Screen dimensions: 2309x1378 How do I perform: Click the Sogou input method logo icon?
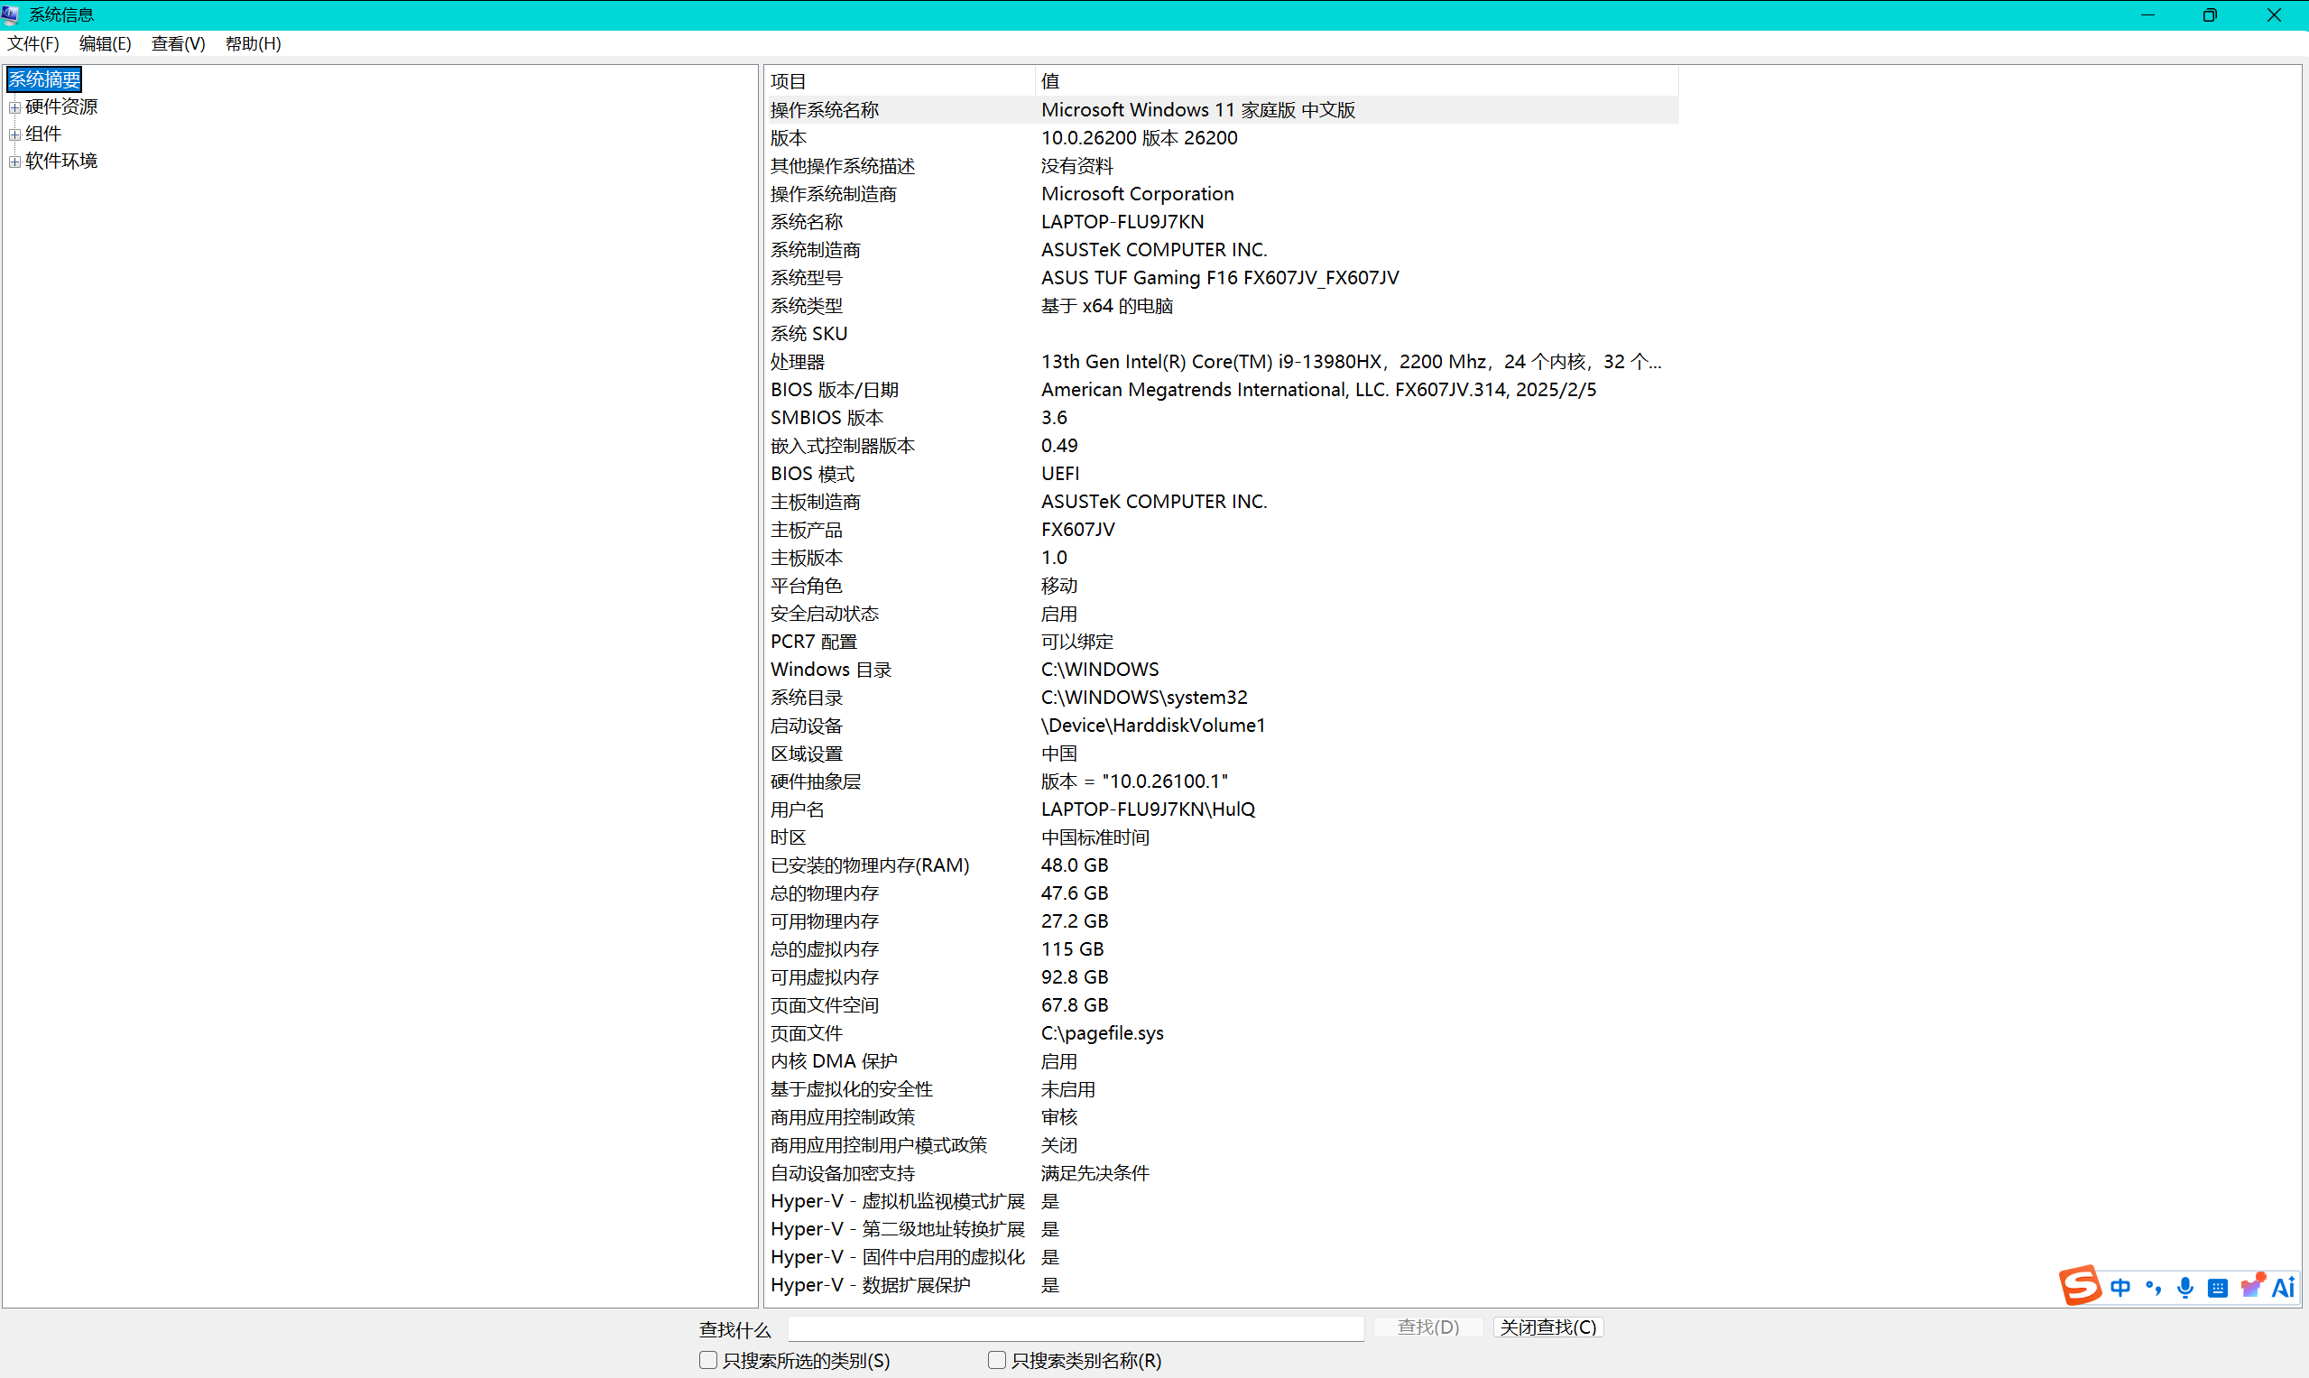point(2080,1286)
